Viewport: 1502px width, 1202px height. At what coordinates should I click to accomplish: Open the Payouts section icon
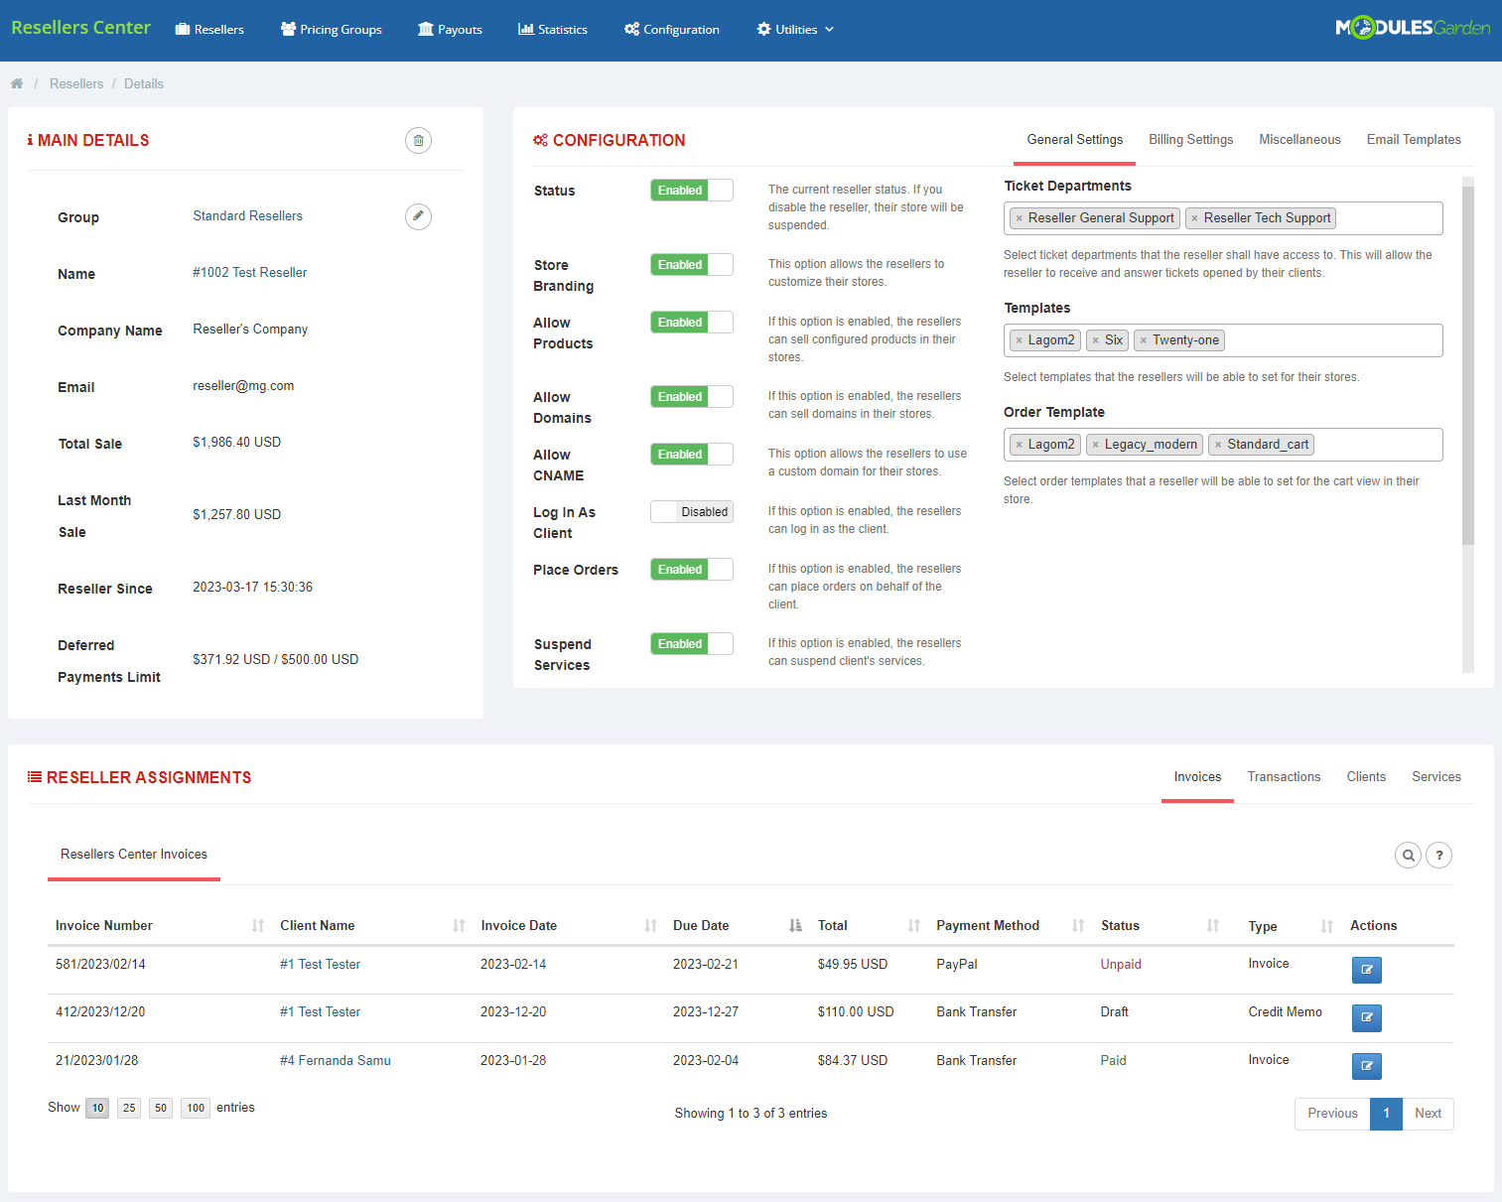click(x=425, y=29)
